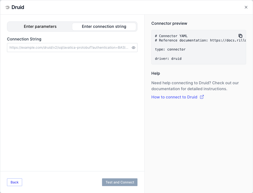
Task: Click the Reference documentation comment line
Action: [200, 40]
